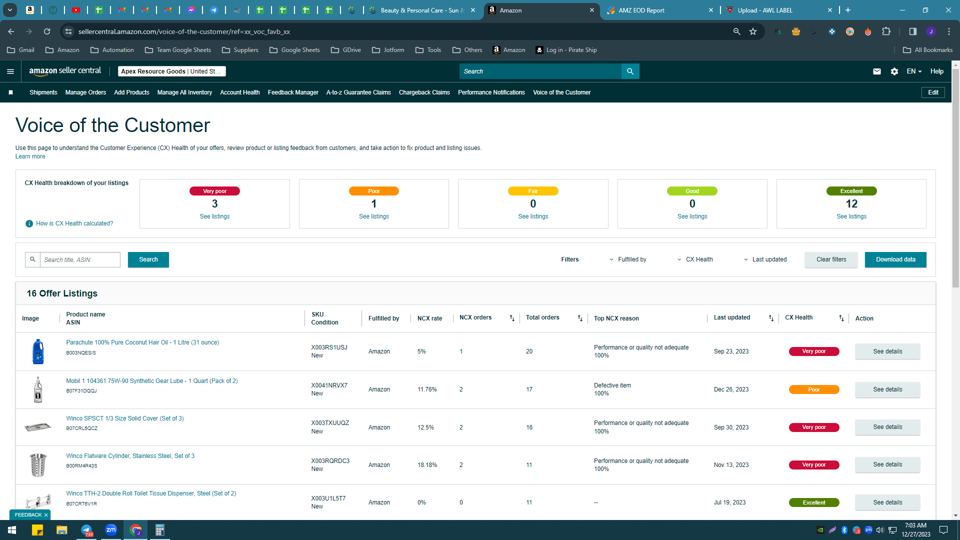The height and width of the screenshot is (540, 960).
Task: Click the page vertical scrollbar
Action: point(955,177)
